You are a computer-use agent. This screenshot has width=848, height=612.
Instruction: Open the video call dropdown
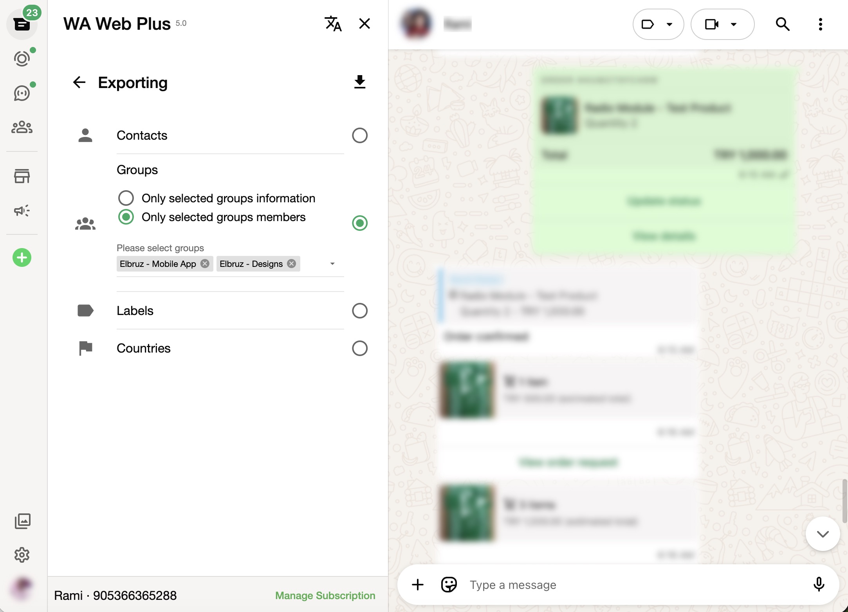pyautogui.click(x=722, y=24)
